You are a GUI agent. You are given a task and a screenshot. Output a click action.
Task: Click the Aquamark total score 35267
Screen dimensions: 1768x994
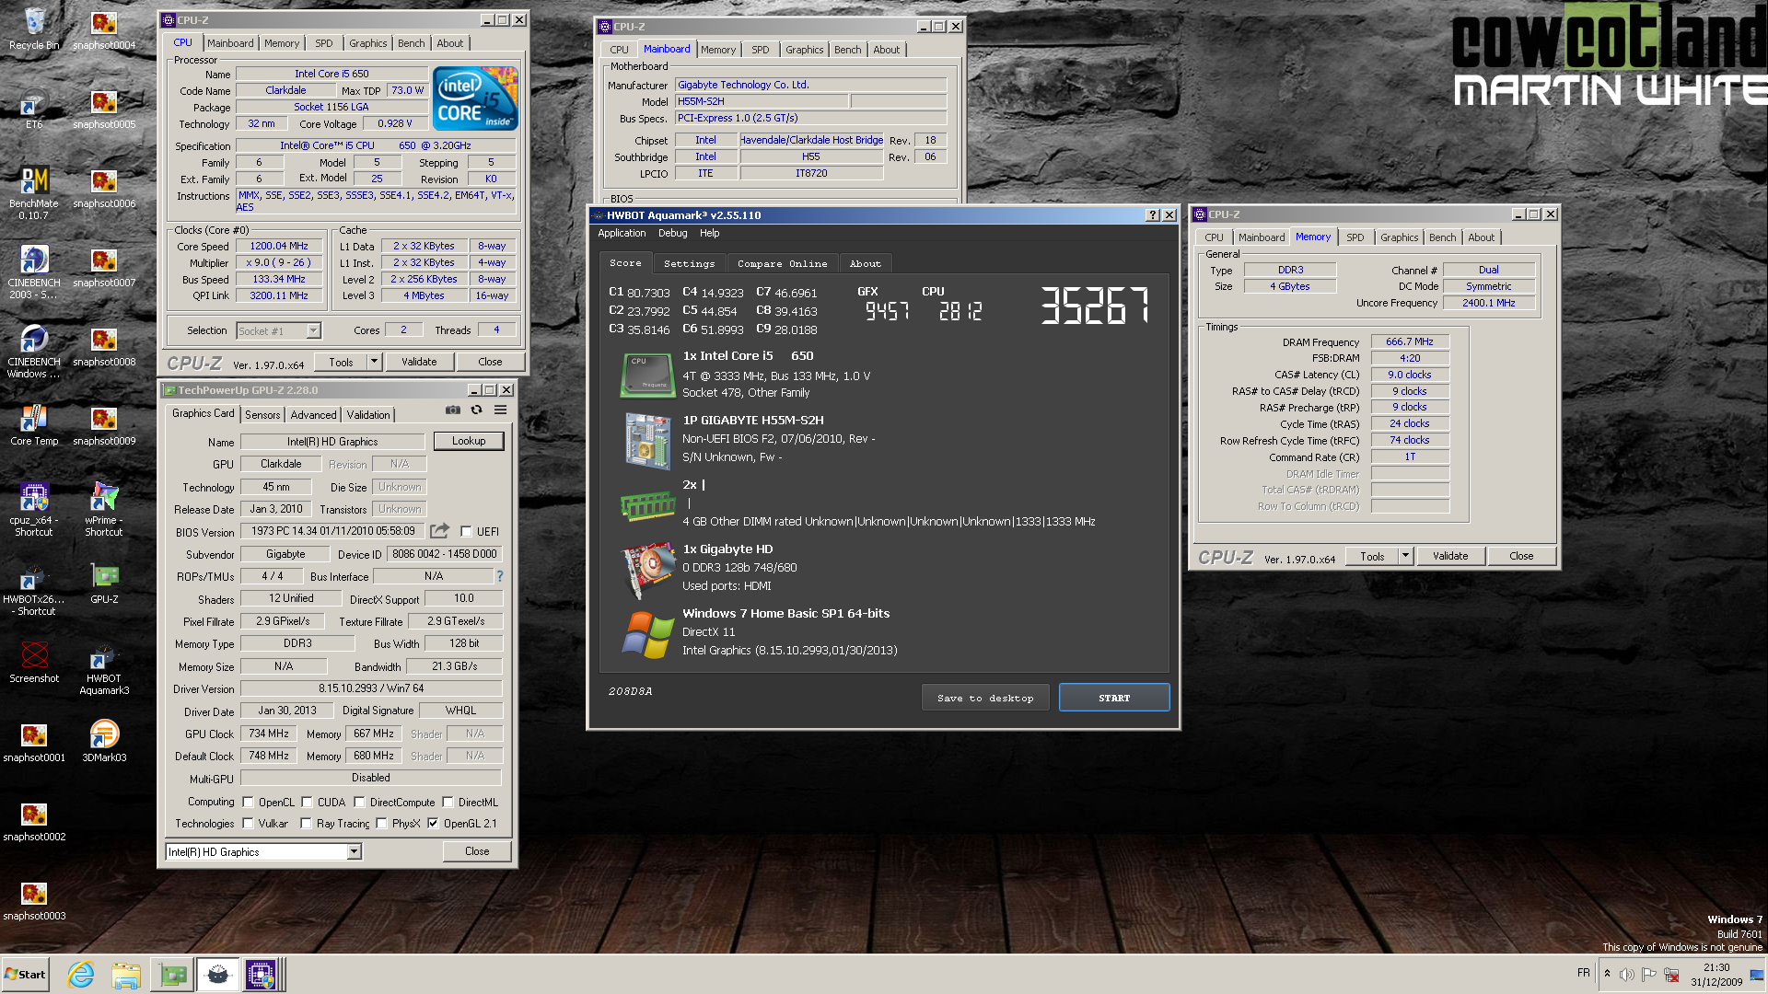tap(1095, 305)
